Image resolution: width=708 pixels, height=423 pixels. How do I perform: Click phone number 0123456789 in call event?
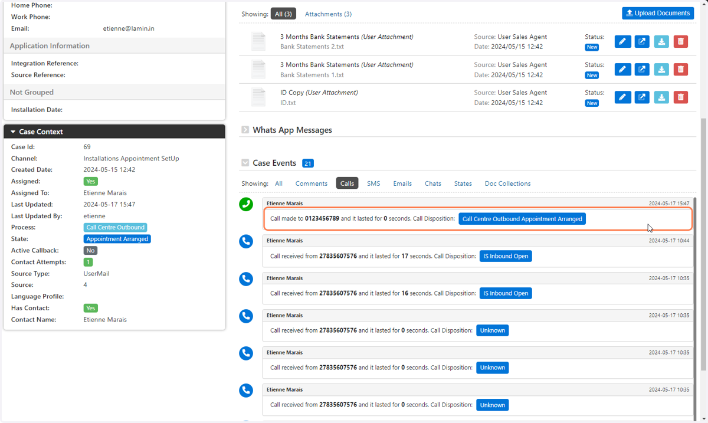click(322, 219)
